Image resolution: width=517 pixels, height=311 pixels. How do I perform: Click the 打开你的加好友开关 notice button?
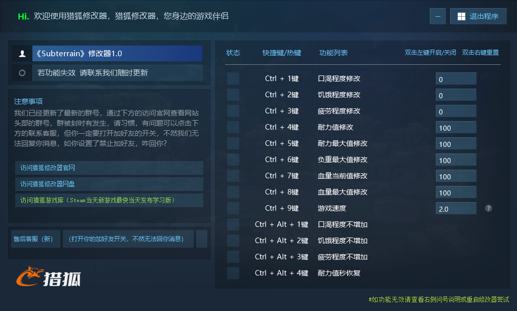click(x=128, y=239)
